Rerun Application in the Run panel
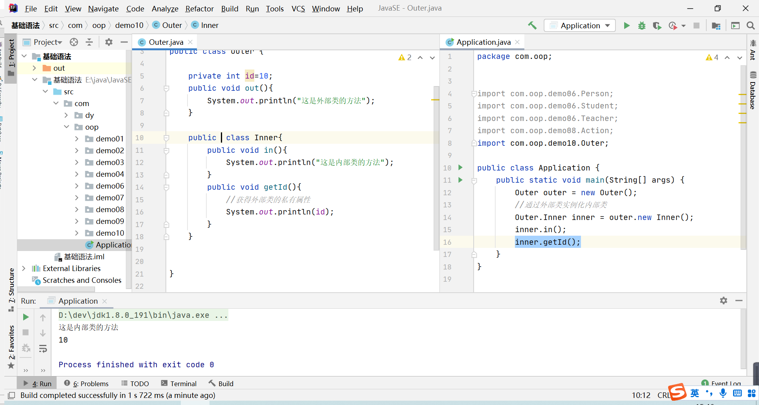 point(26,317)
